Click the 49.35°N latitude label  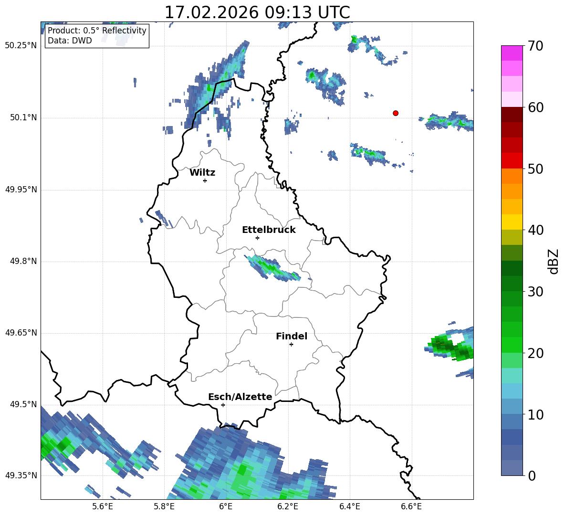click(21, 475)
